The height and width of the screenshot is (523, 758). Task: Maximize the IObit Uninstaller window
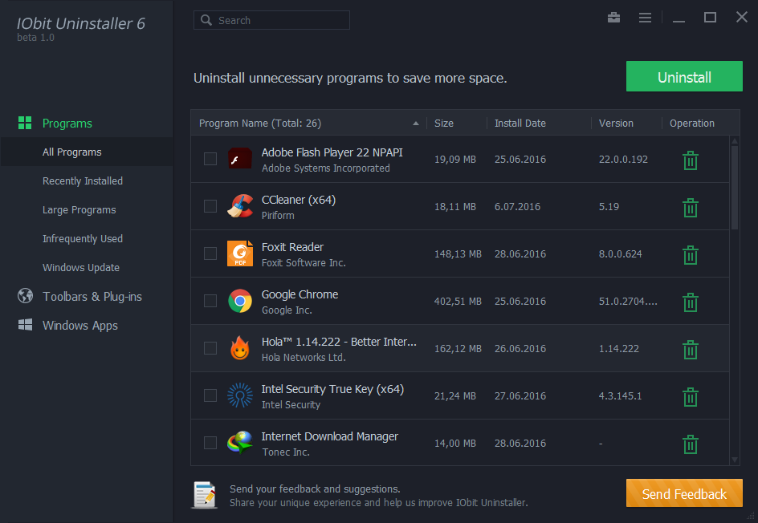click(x=710, y=18)
